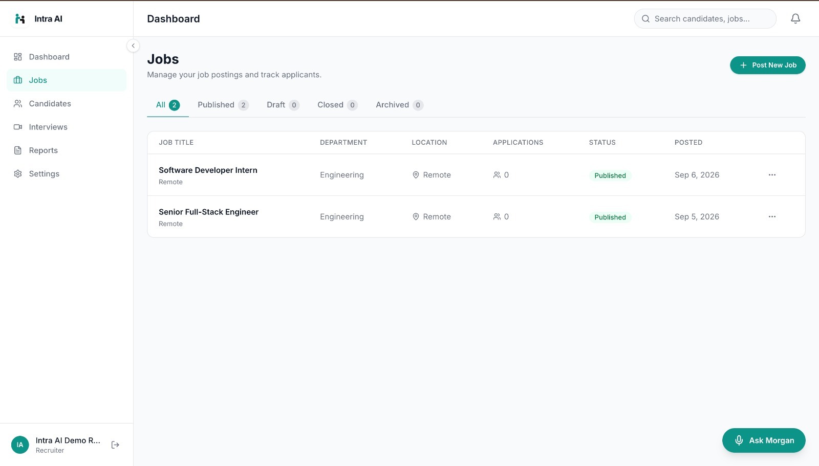Viewport: 819px width, 466px height.
Task: Switch to the Closed tab
Action: pos(337,105)
